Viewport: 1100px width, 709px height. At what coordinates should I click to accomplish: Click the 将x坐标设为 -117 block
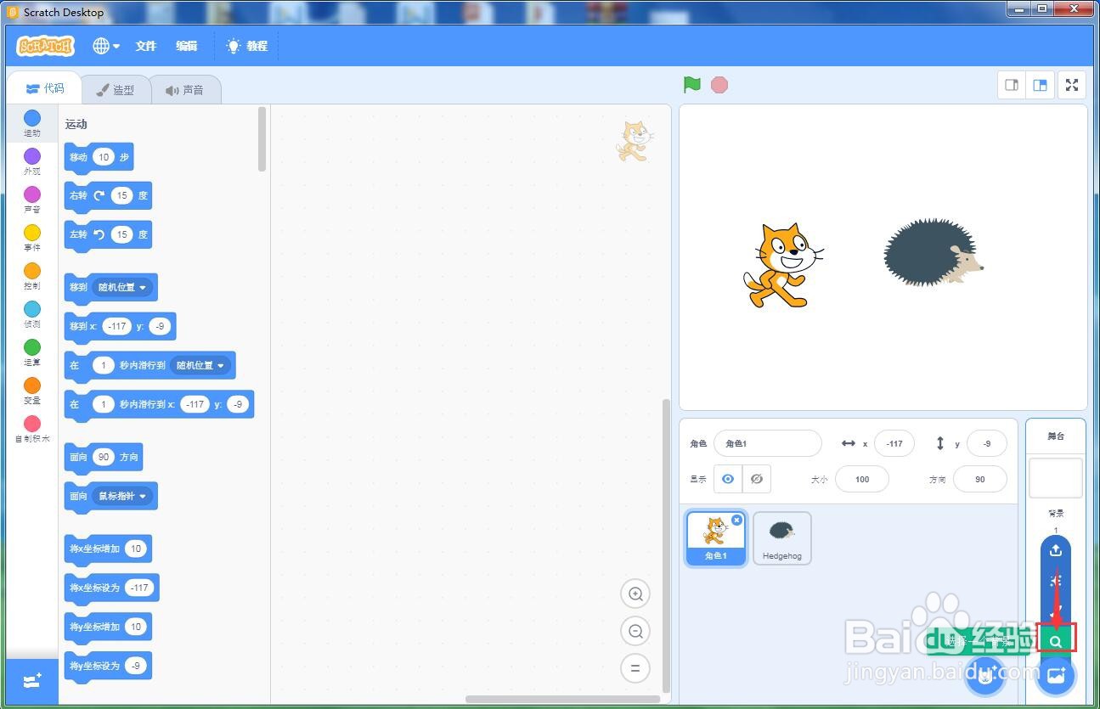pyautogui.click(x=111, y=588)
